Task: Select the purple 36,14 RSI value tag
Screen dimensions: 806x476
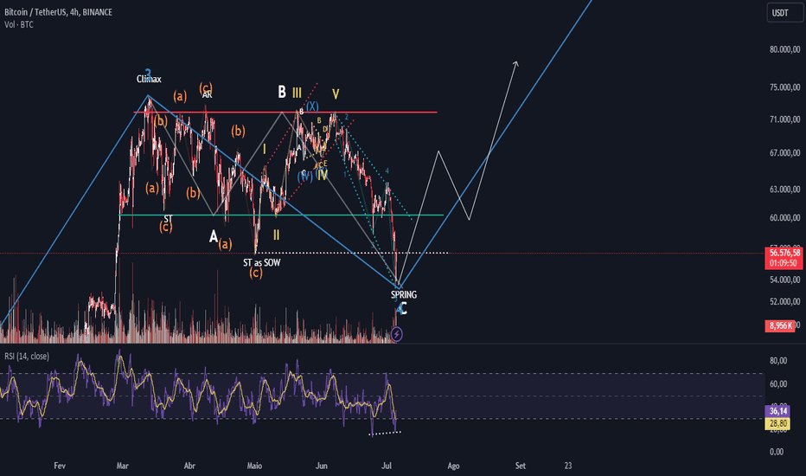Action: coord(778,410)
